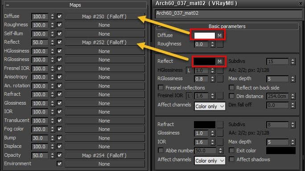The width and height of the screenshot is (305, 171).
Task: Click the refraction IOR spinner arrows
Action: (x=213, y=142)
